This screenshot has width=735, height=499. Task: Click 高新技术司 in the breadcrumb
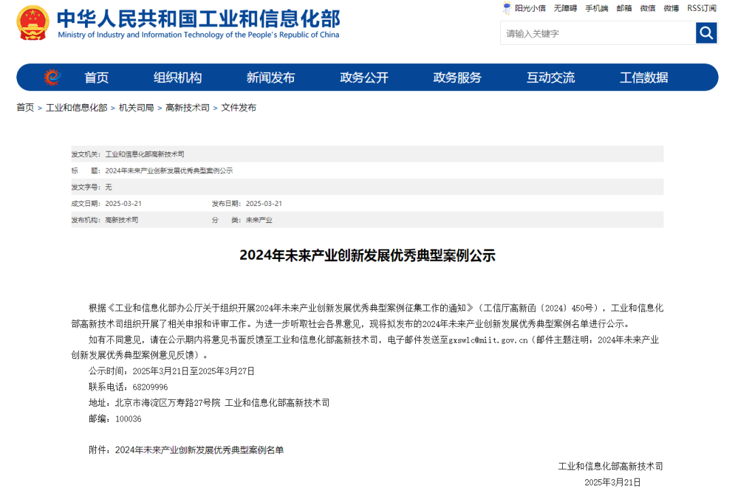pyautogui.click(x=187, y=107)
